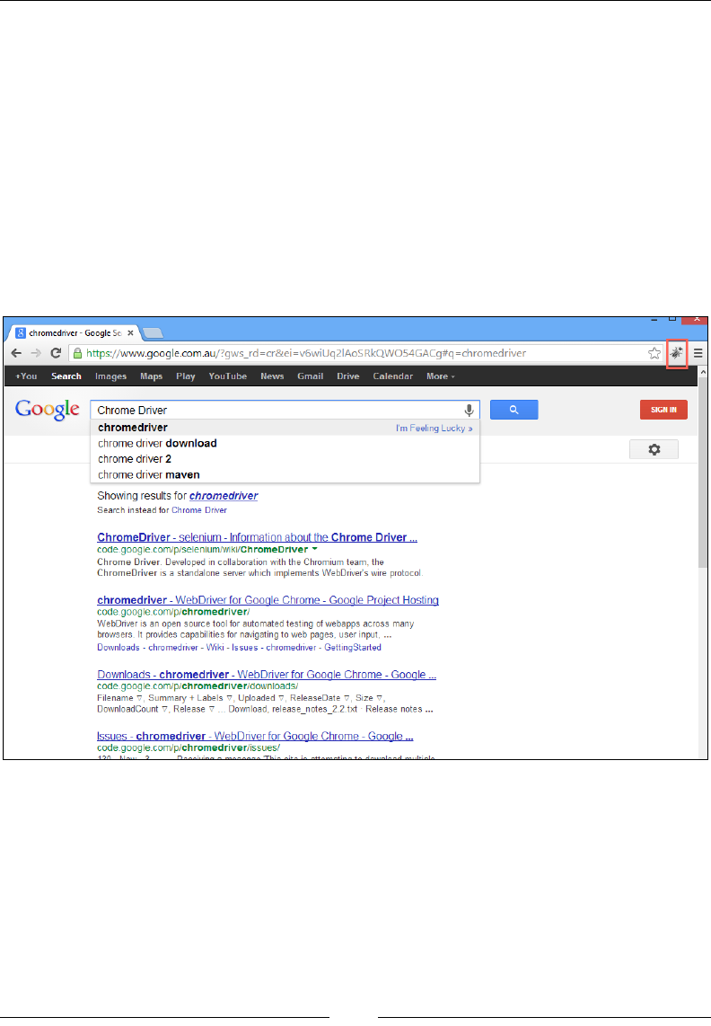Start voice search with microphone icon
The width and height of the screenshot is (711, 1026).
tap(469, 411)
